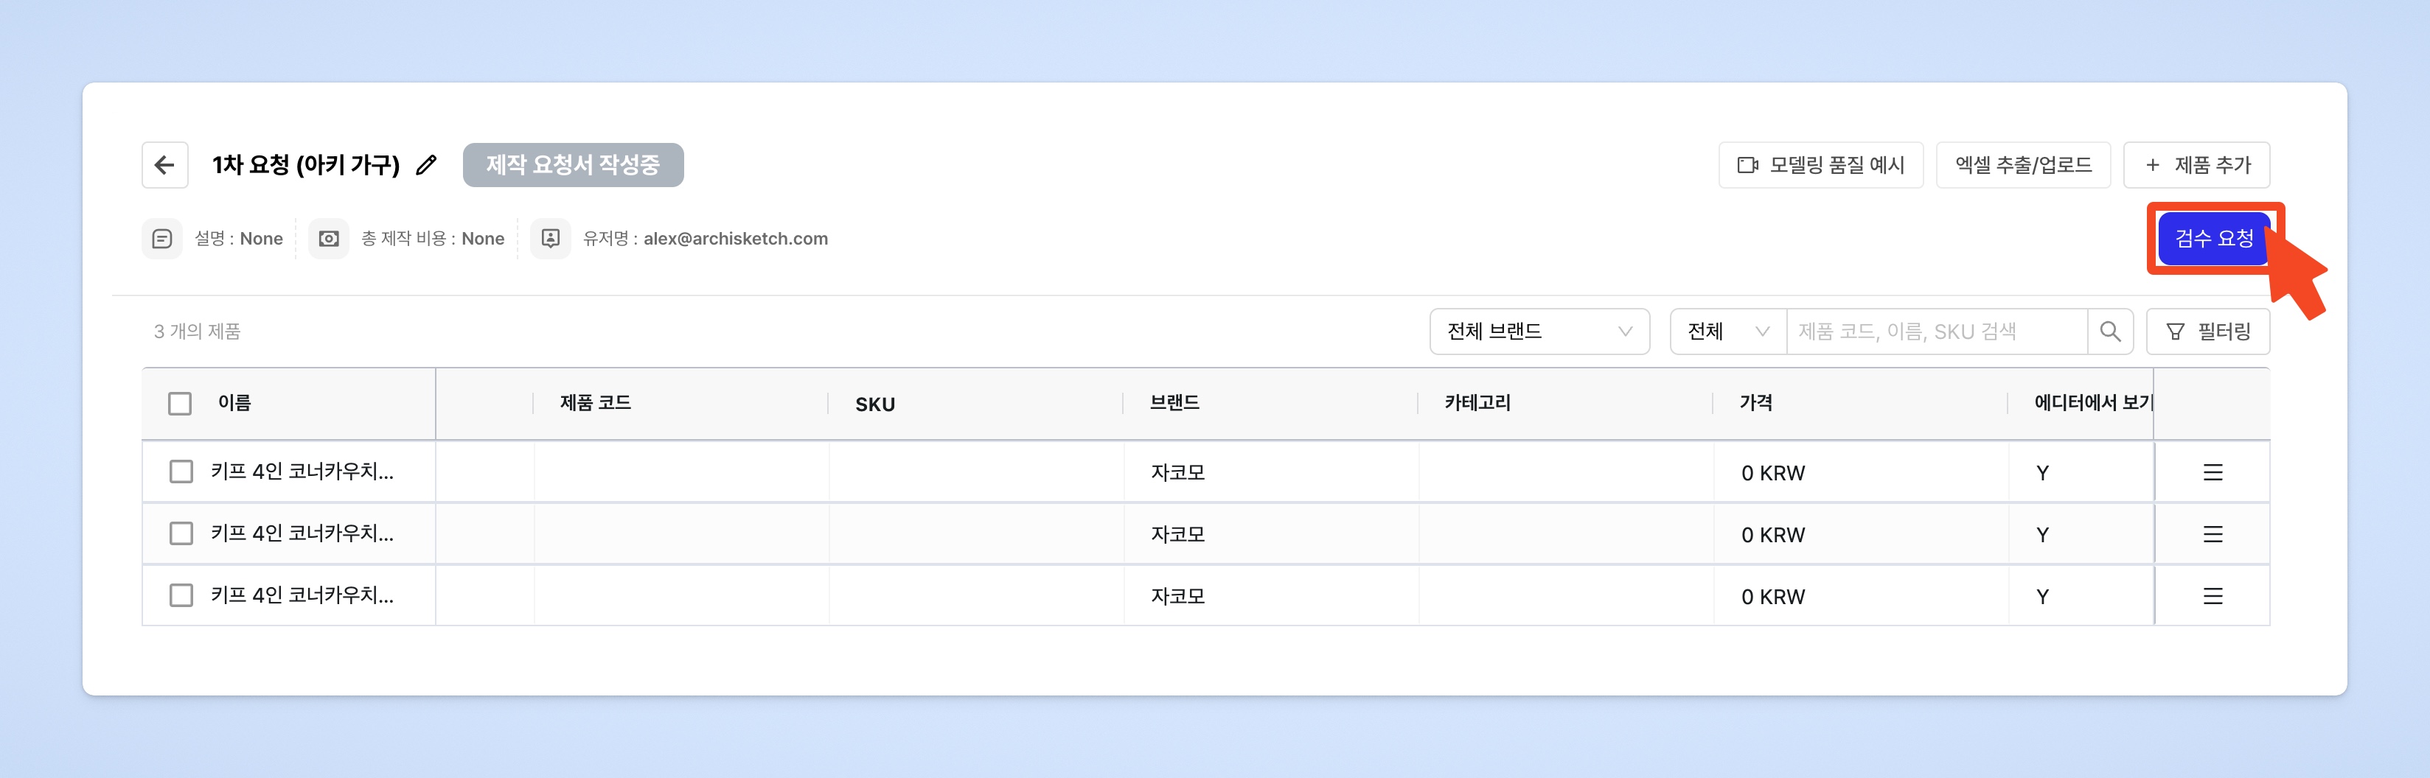
Task: Open the second row hamburger menu
Action: [x=2212, y=533]
